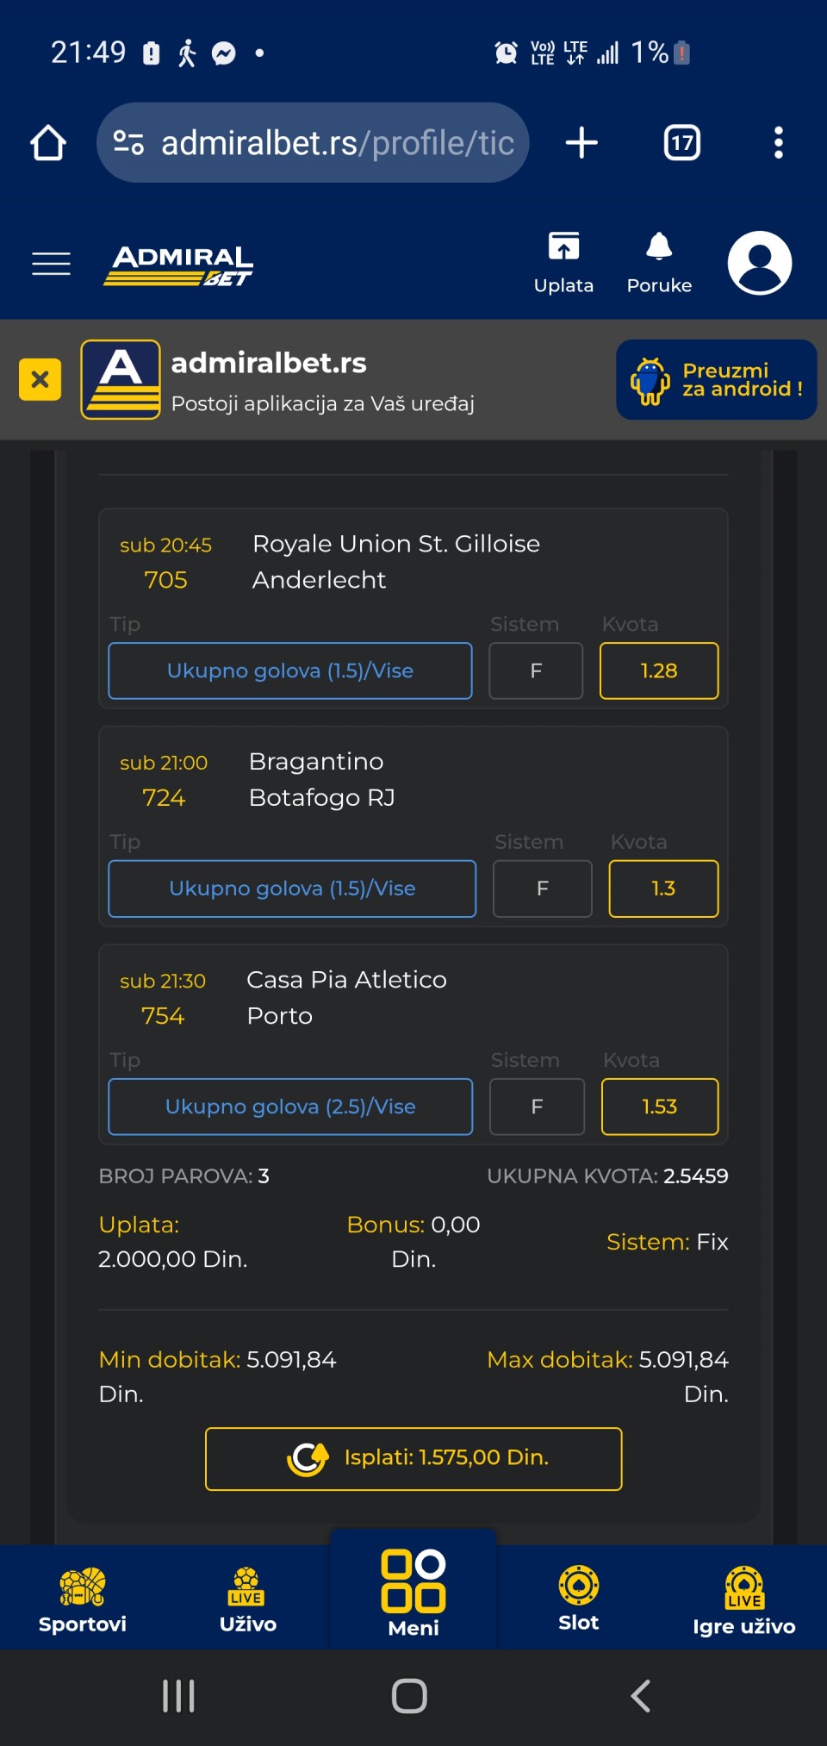Go to browser home page
Viewport: 827px width, 1746px height.
pyautogui.click(x=48, y=143)
